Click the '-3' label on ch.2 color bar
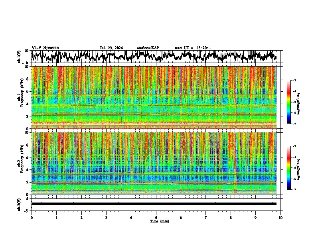This screenshot has width=316, height=244. click(294, 146)
